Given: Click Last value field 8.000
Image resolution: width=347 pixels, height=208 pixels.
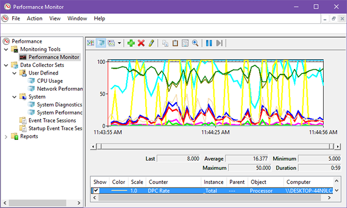Looking at the screenshot, I should (178, 159).
